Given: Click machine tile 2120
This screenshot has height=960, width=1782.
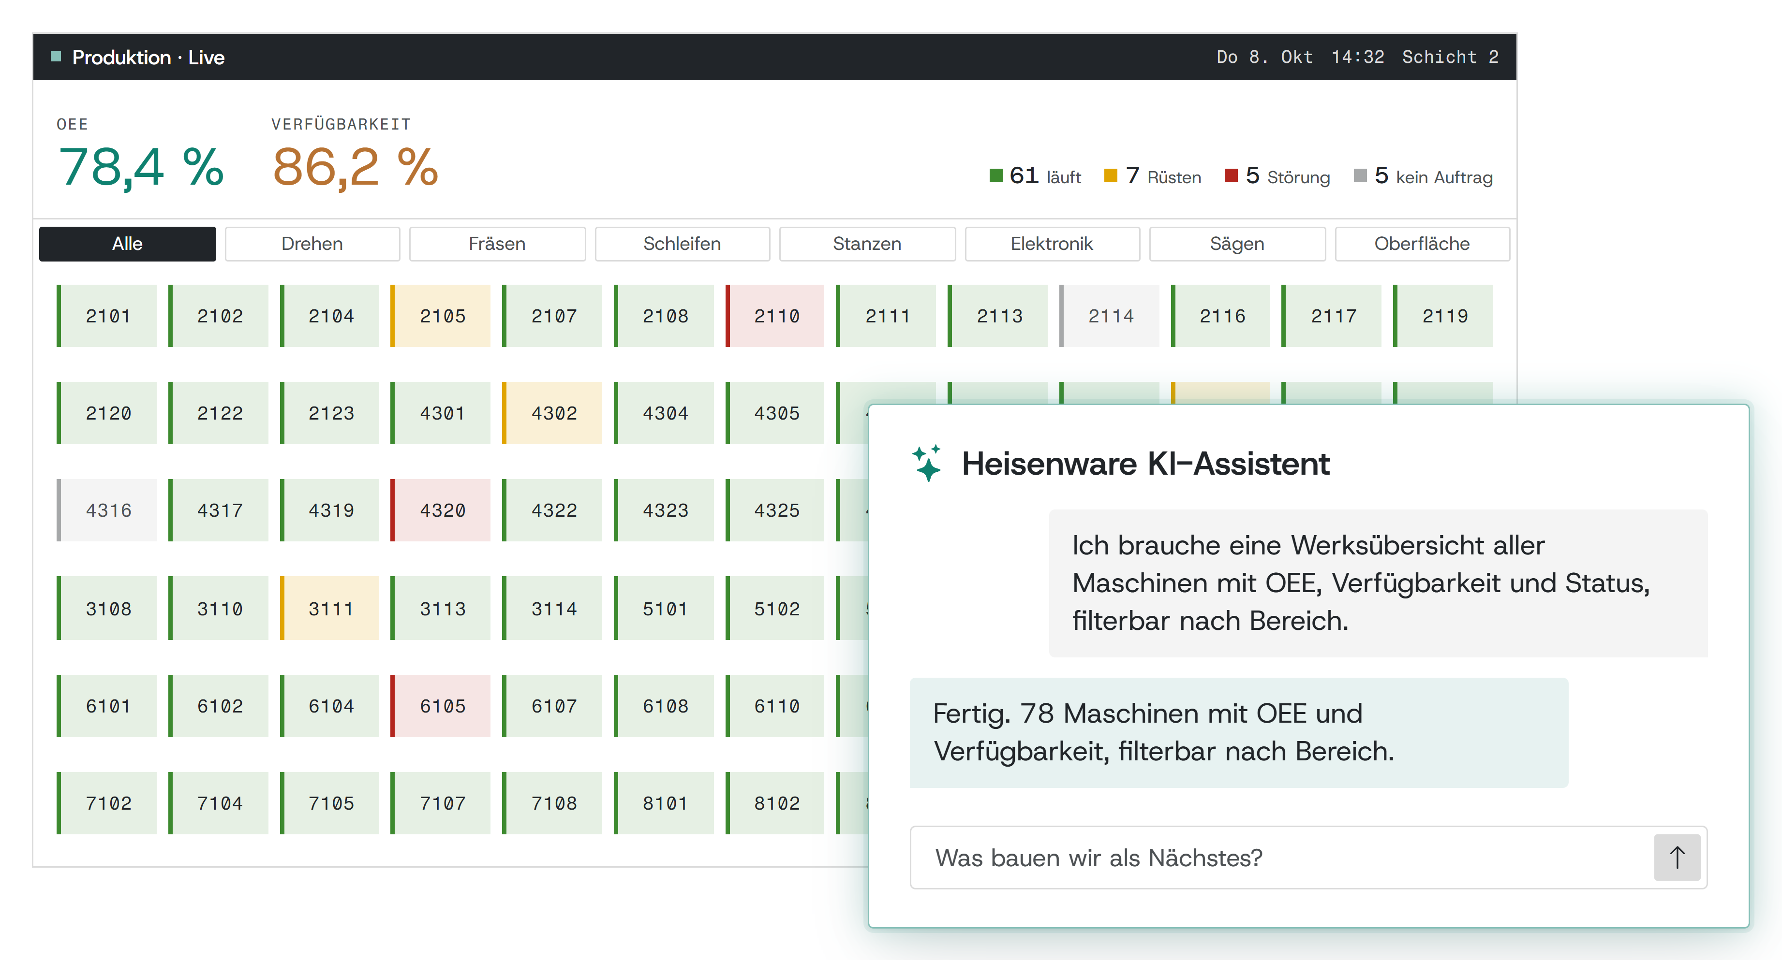Looking at the screenshot, I should [x=106, y=413].
